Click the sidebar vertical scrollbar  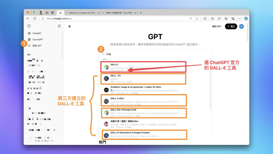point(62,45)
